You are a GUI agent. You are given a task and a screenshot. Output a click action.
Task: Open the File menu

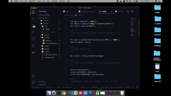(21, 1)
